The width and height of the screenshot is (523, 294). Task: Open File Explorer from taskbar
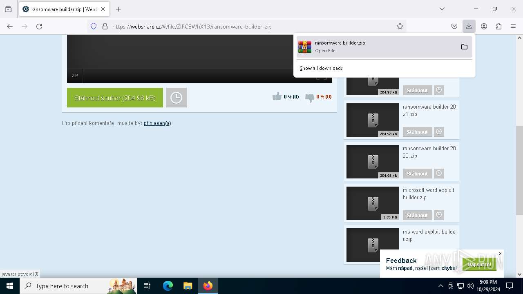188,286
